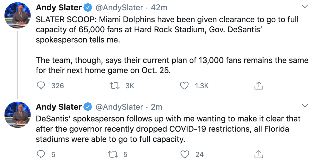Screen dimensions: 316x162
Task: Click the verified badge on the first tweet
Action: click(87, 8)
